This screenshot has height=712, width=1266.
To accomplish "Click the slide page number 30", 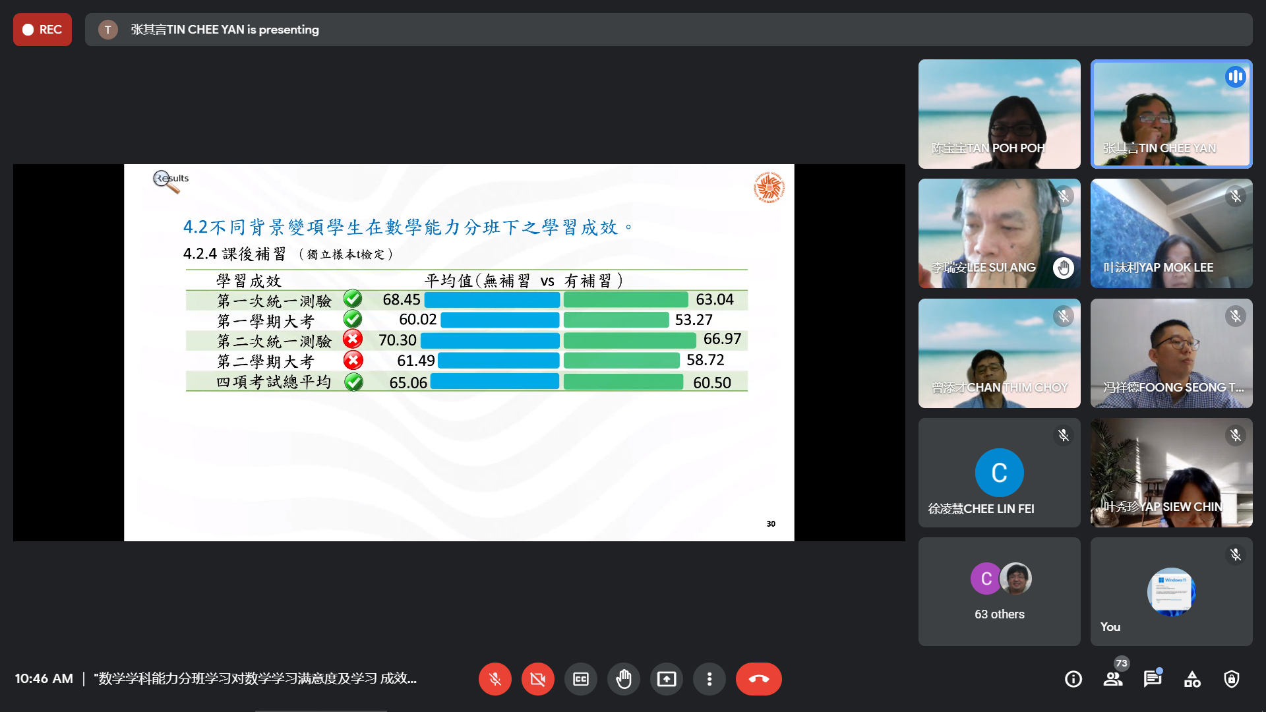I will pos(771,524).
